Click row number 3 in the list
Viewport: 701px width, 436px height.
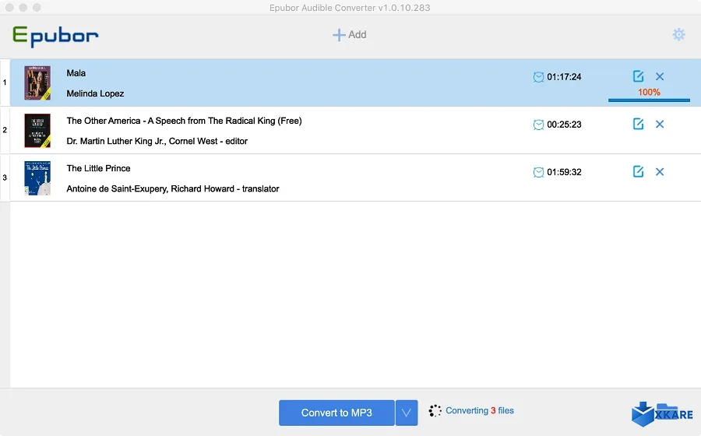(x=5, y=178)
